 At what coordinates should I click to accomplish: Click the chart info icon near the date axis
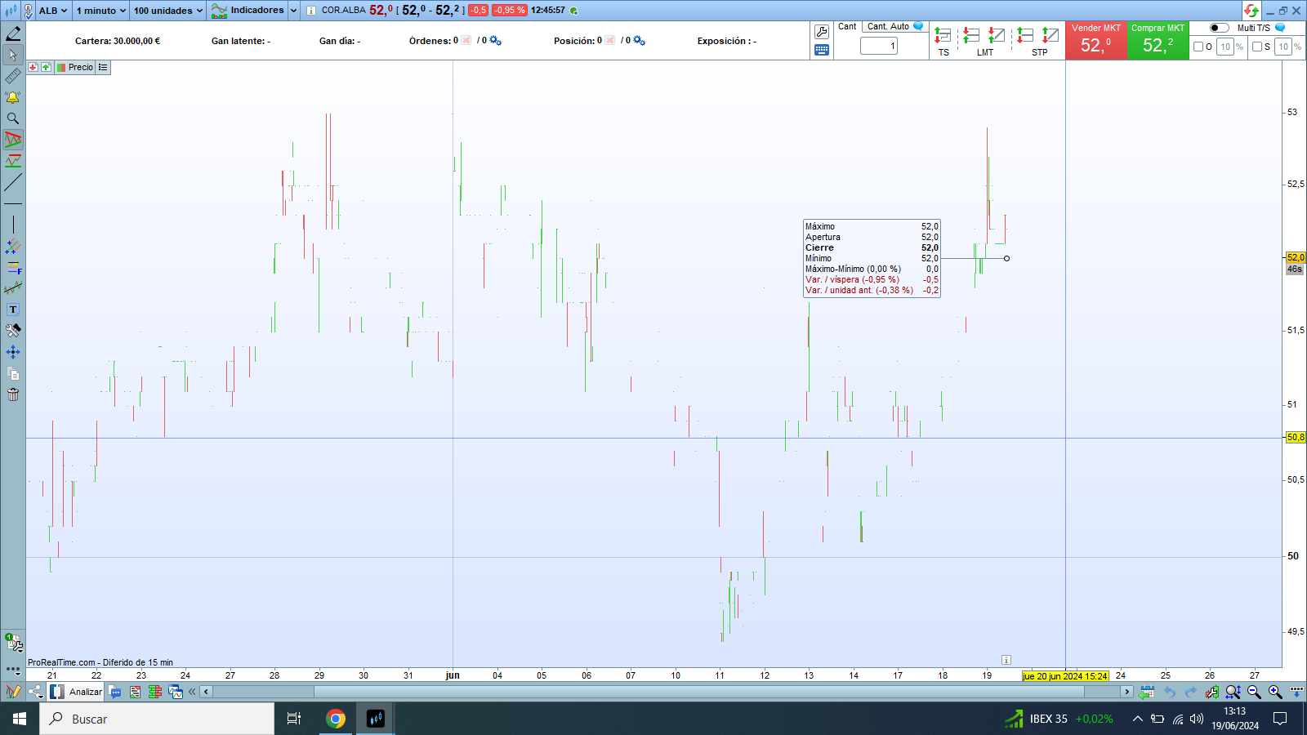1006,660
